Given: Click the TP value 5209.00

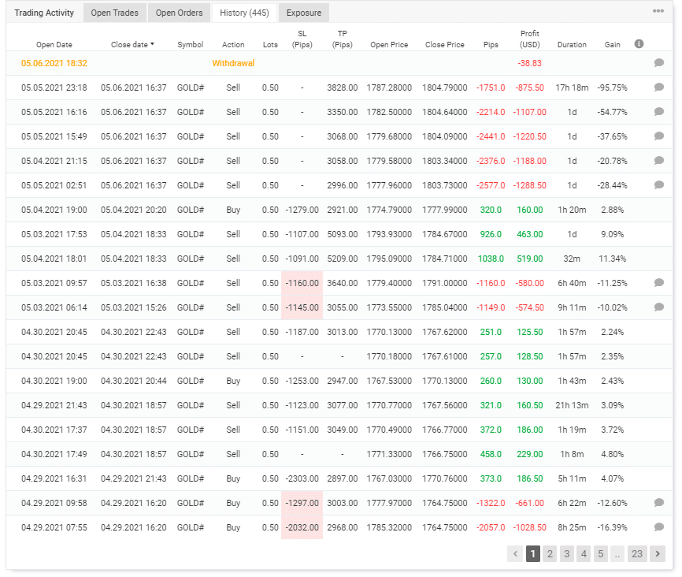Looking at the screenshot, I should click(343, 259).
